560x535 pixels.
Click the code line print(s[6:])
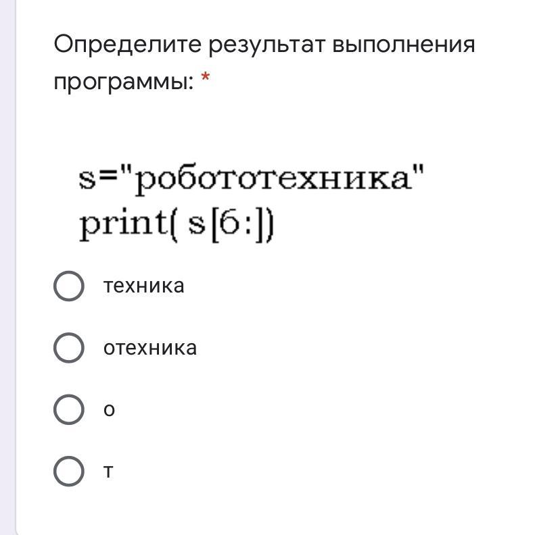click(x=177, y=226)
